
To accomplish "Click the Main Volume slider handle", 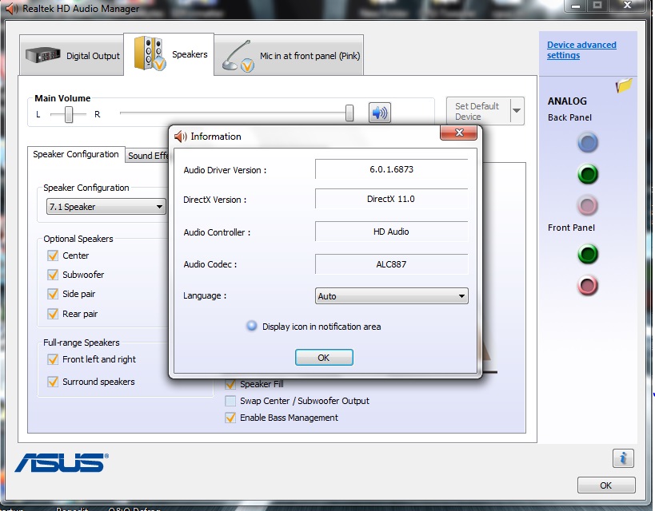I will tap(349, 113).
